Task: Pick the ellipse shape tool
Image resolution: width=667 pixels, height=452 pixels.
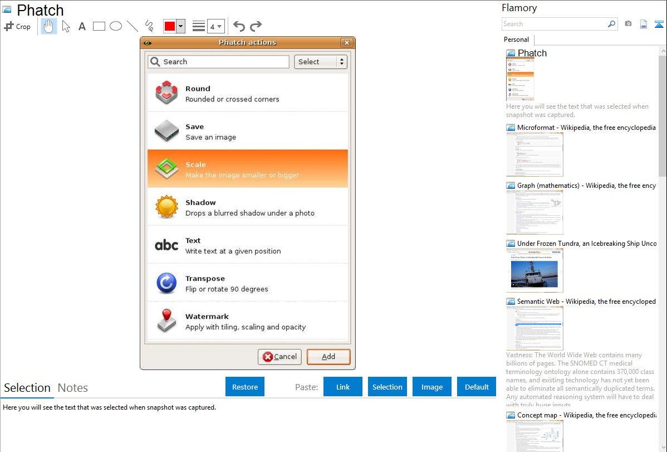Action: coord(116,26)
